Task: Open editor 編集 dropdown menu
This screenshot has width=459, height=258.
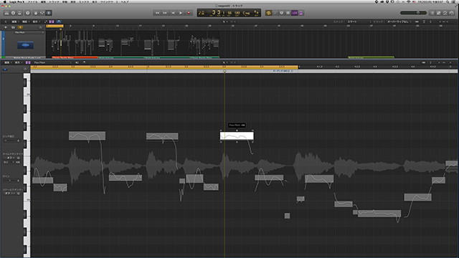Action: pos(7,62)
